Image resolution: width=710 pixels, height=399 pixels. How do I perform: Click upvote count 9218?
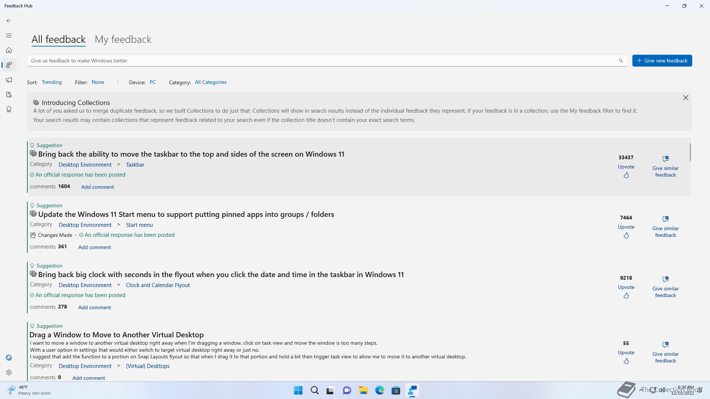coord(626,278)
